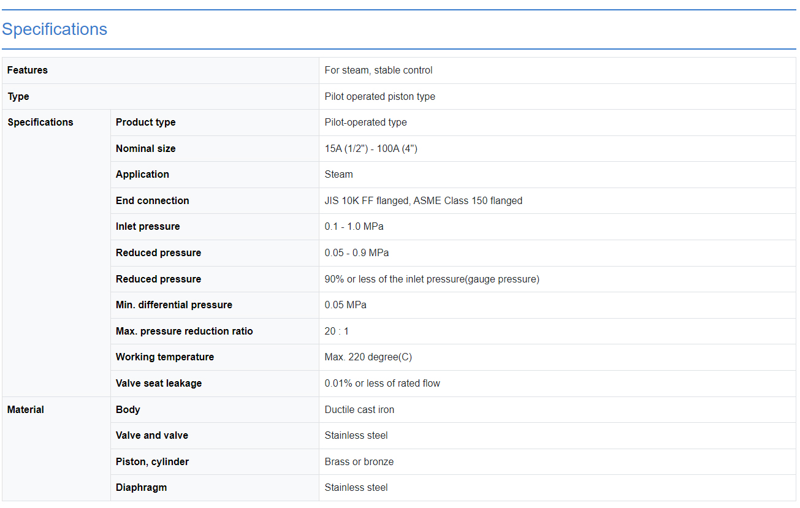Screen dimensions: 800x508
Task: Click the blue Specifications page heading
Action: click(55, 29)
